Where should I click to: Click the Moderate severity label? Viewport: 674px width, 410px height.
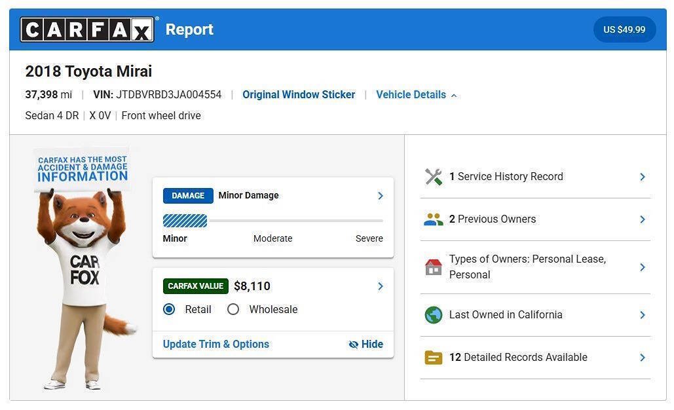273,238
